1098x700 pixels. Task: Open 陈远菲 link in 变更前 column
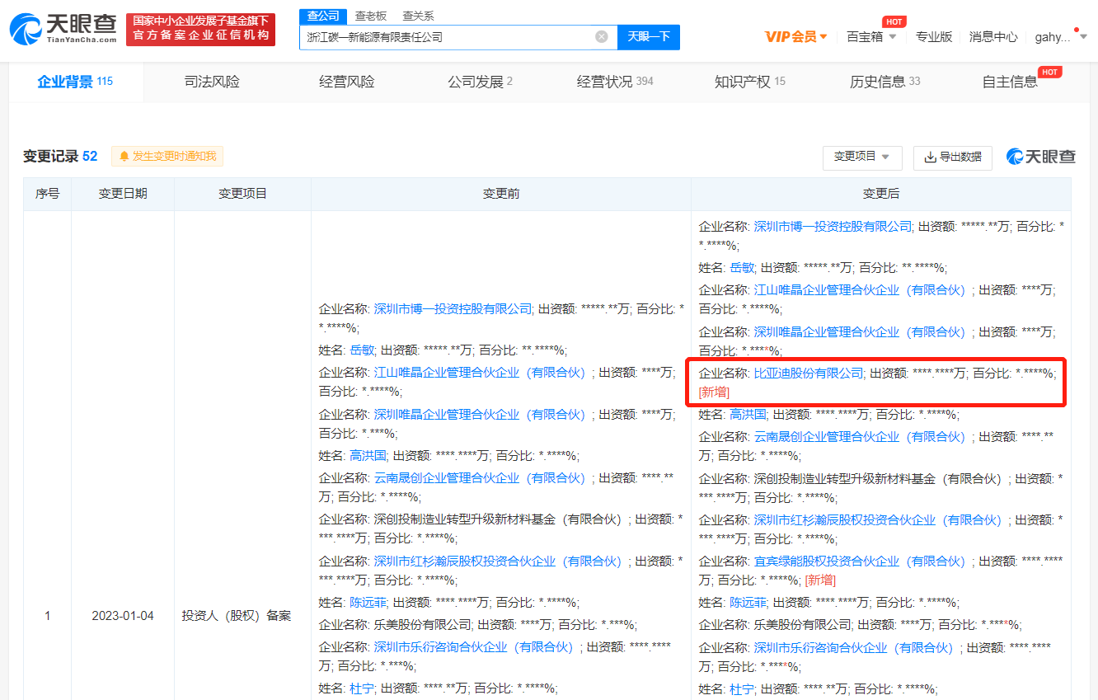click(368, 602)
